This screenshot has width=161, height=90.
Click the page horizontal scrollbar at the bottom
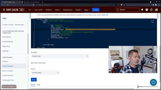click(82, 89)
